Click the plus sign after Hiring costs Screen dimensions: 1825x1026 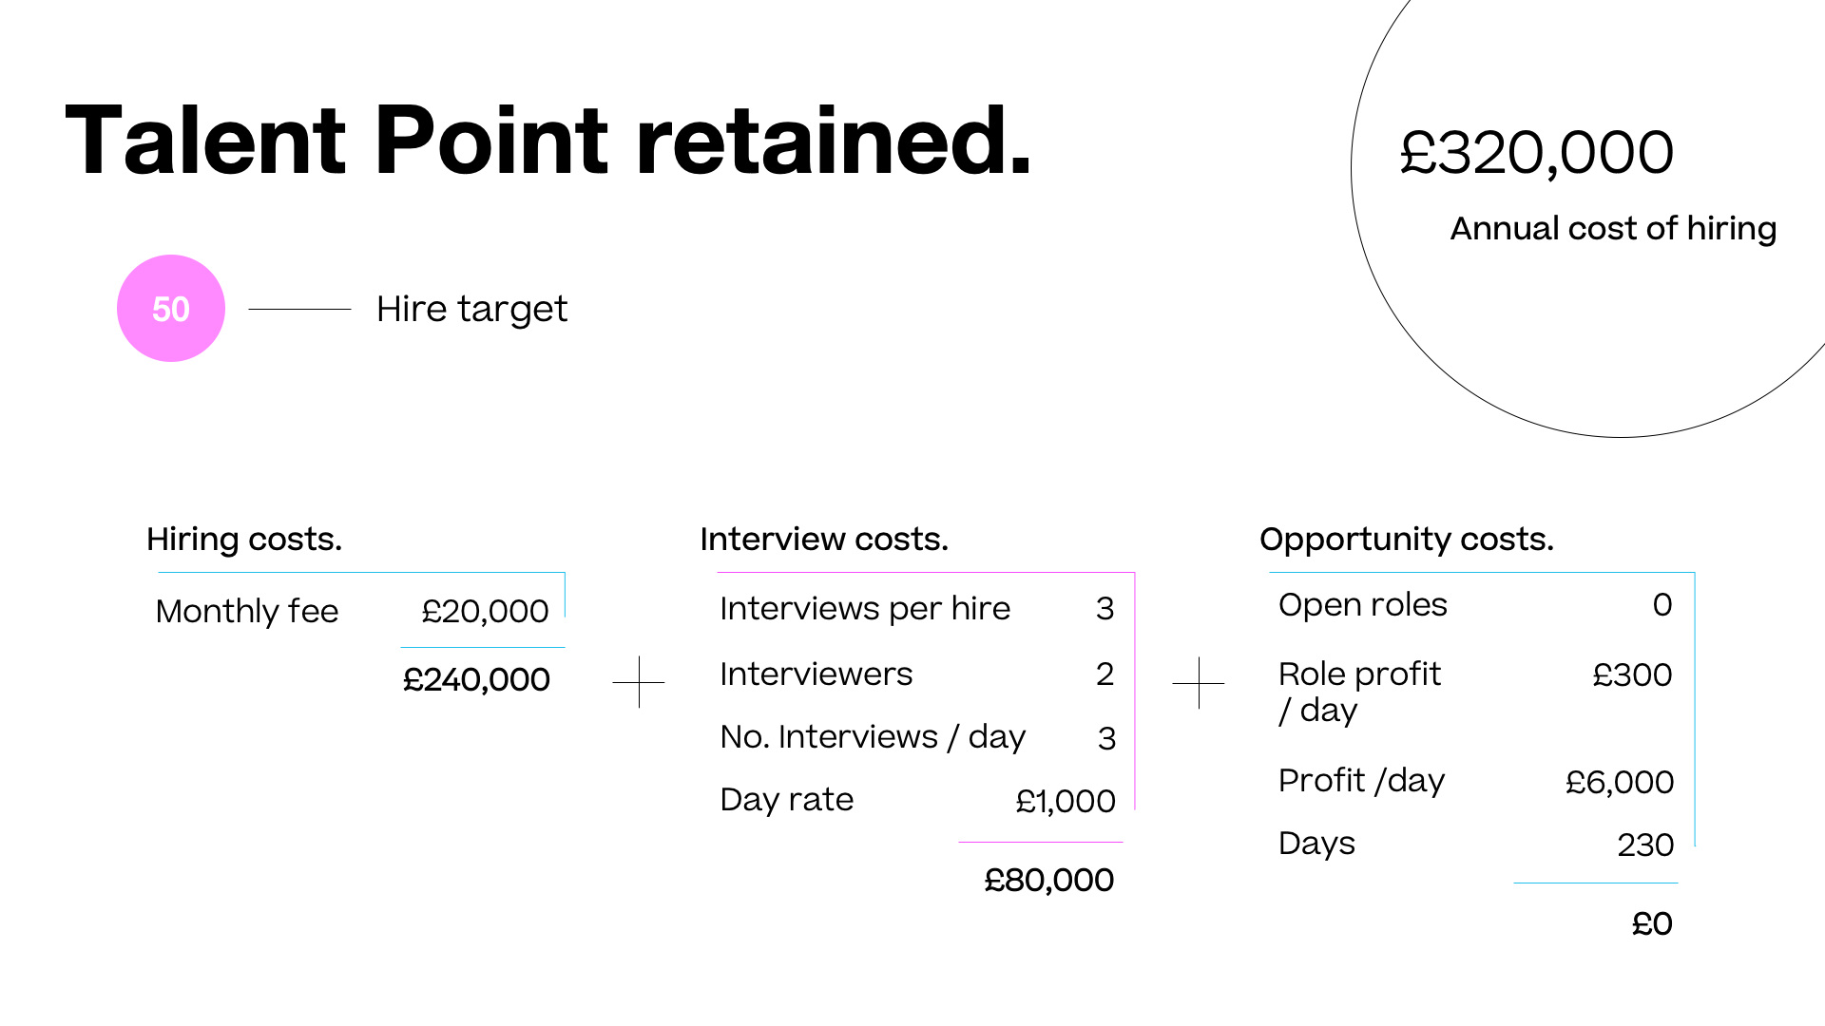(639, 682)
